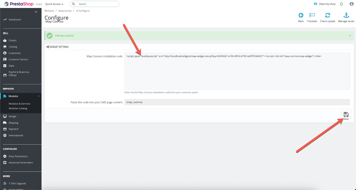Click the Advanced Parameters gear icon

point(5,163)
